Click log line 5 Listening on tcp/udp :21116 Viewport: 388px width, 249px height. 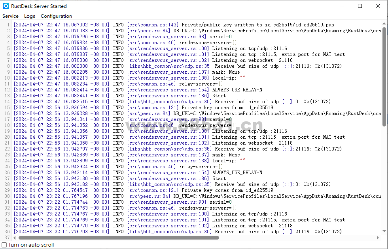tap(150, 48)
